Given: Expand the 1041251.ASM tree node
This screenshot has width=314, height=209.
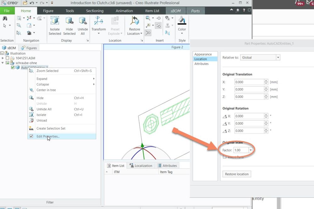Looking at the screenshot, I should [x=3, y=58].
